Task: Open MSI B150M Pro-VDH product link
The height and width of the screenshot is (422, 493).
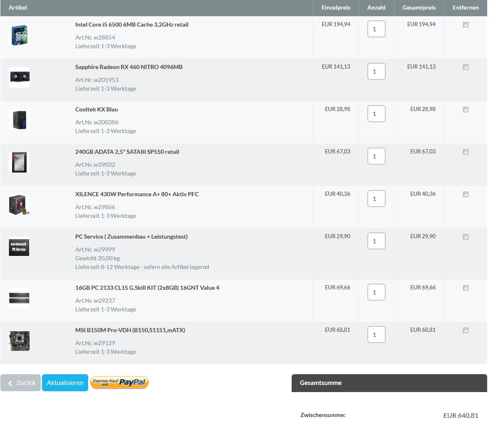Action: [x=130, y=330]
